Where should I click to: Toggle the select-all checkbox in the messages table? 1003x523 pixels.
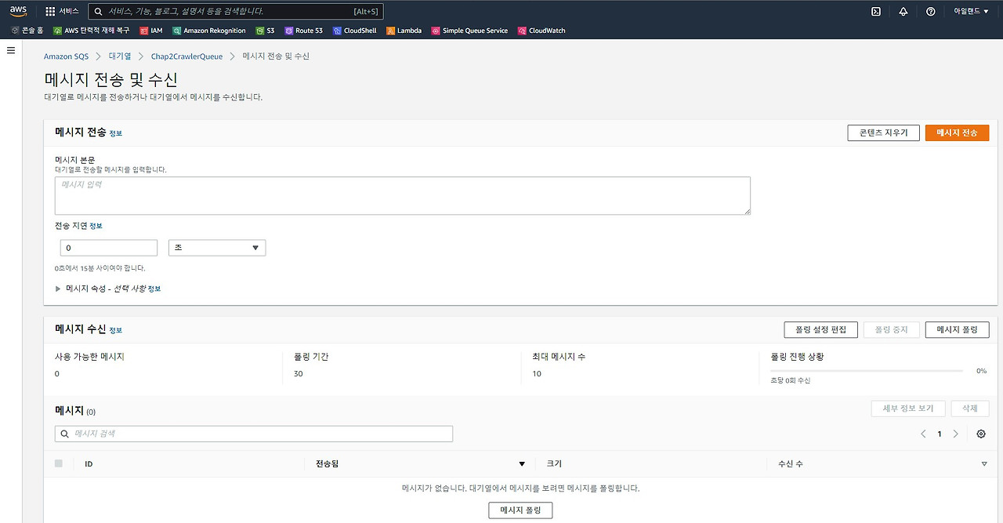coord(58,463)
